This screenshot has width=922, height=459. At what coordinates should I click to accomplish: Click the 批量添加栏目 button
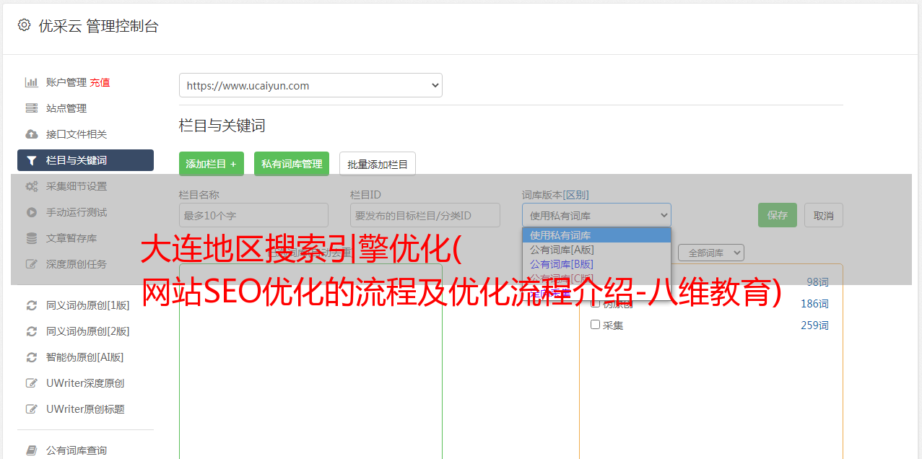(x=378, y=164)
